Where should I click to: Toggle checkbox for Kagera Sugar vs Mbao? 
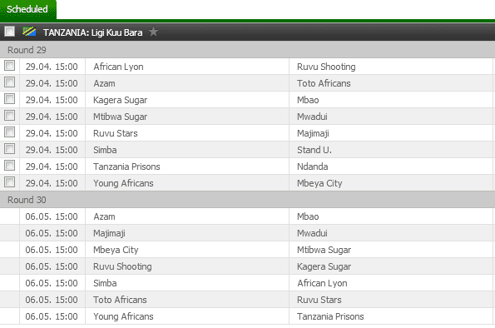[9, 99]
